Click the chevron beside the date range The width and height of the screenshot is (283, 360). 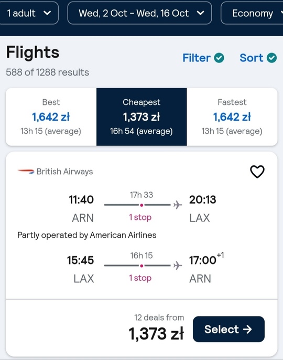[x=200, y=13]
